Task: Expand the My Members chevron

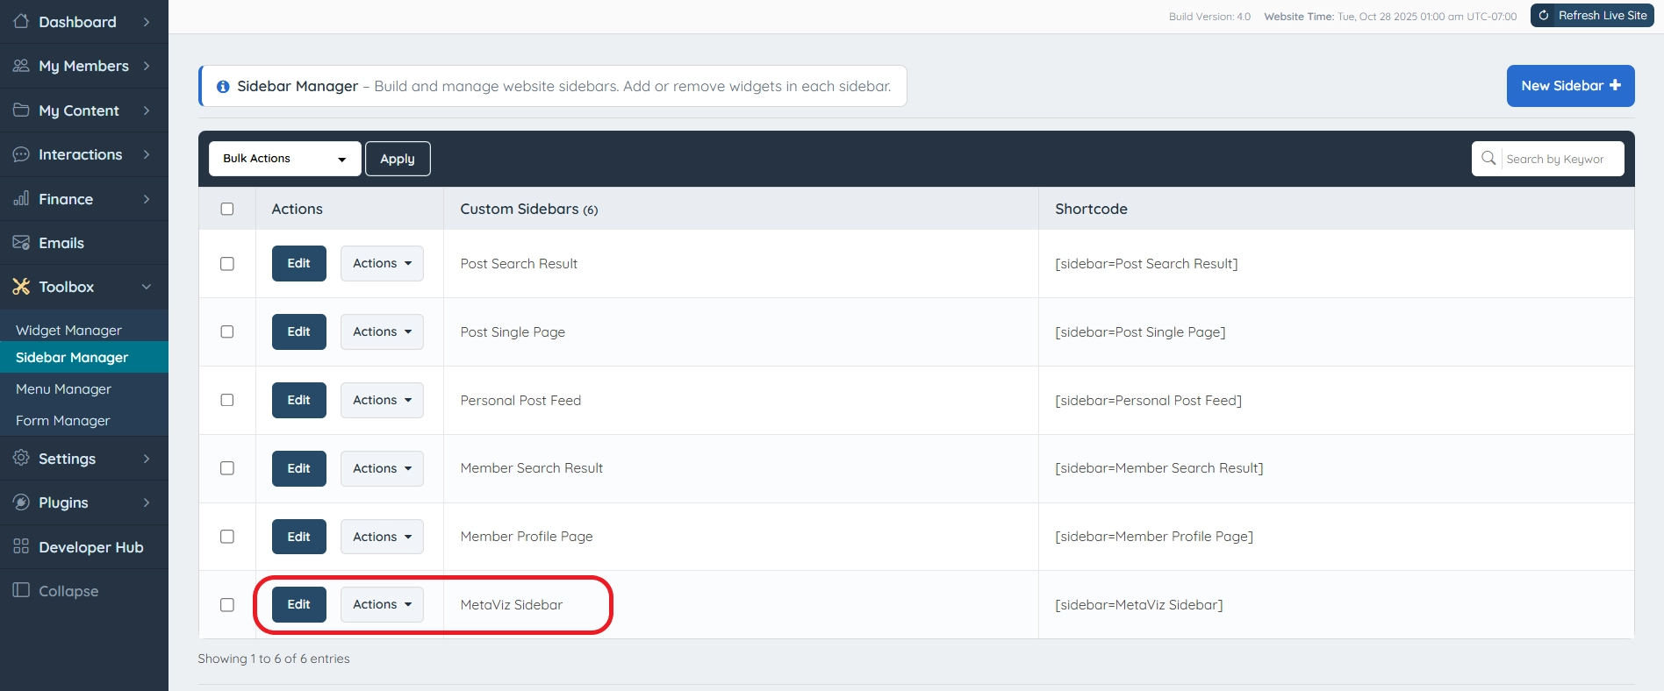Action: [147, 66]
